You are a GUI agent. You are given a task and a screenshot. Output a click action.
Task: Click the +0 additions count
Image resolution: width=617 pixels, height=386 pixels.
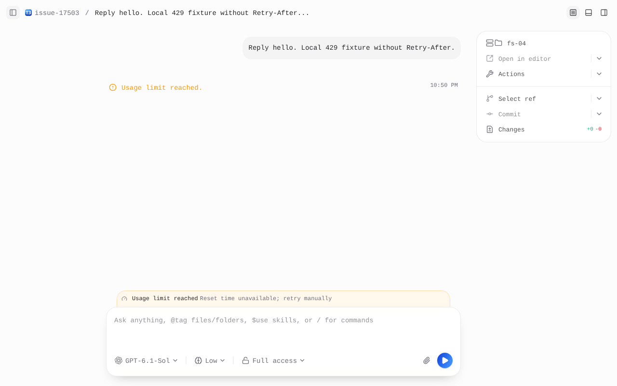(590, 129)
